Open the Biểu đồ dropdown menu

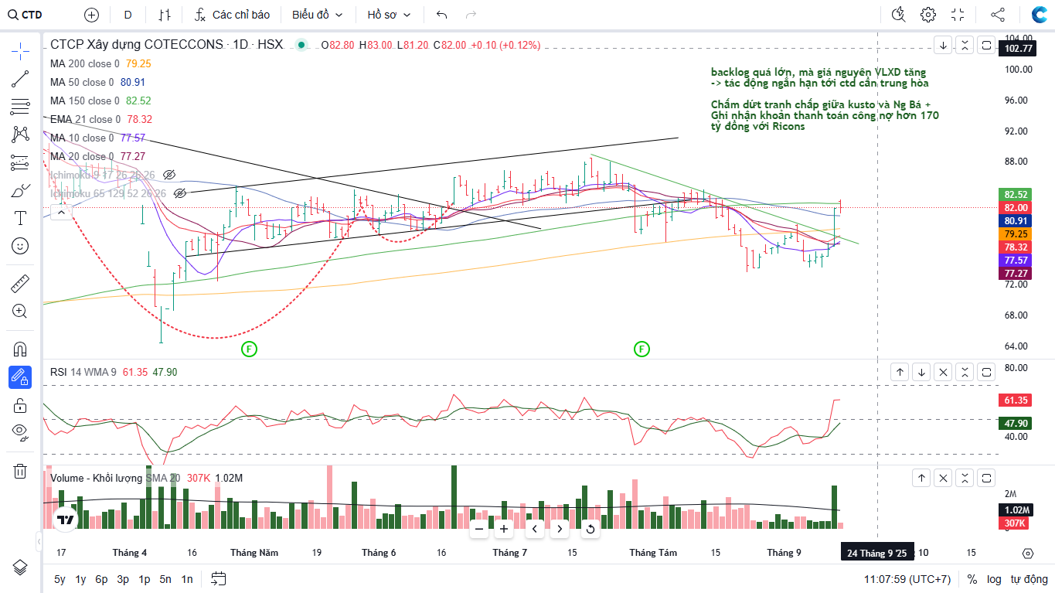pos(317,15)
